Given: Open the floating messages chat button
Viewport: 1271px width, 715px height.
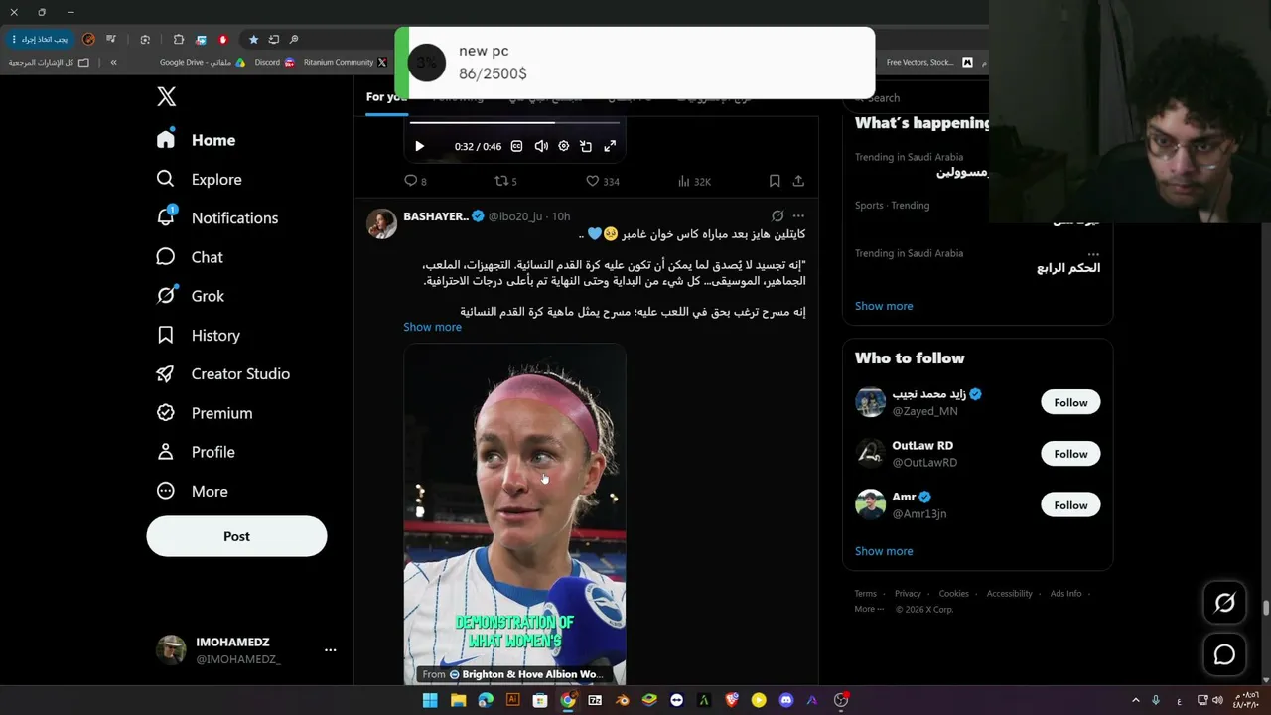Looking at the screenshot, I should pos(1224,654).
